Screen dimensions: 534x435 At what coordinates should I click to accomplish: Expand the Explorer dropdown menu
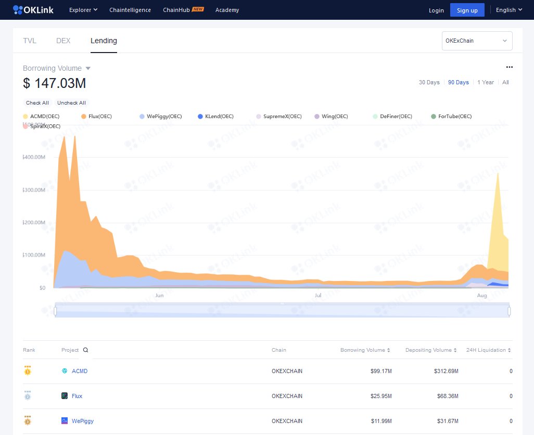coord(83,10)
